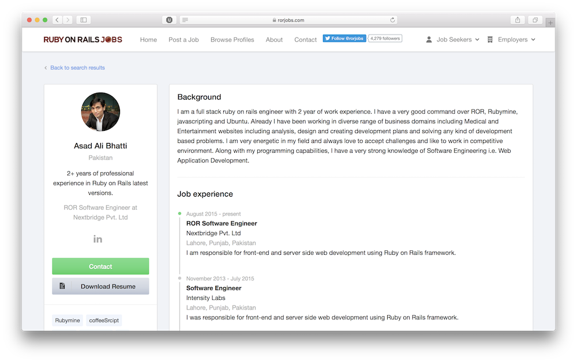Screen dimensions: 577x362
Task: Select the Rubymine skill tag
Action: tap(67, 320)
